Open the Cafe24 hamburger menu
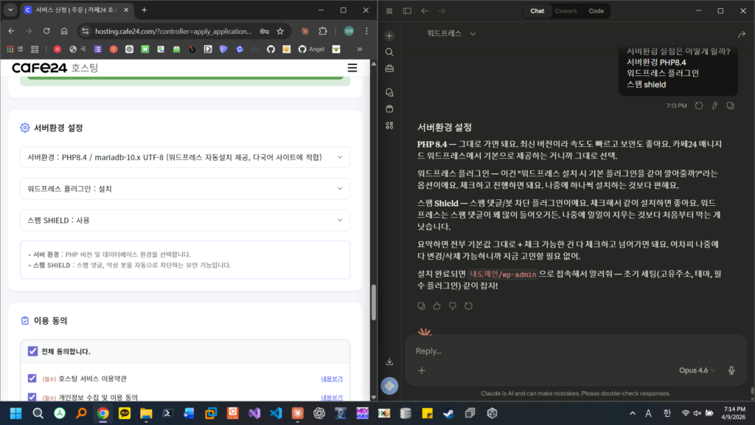 tap(352, 68)
